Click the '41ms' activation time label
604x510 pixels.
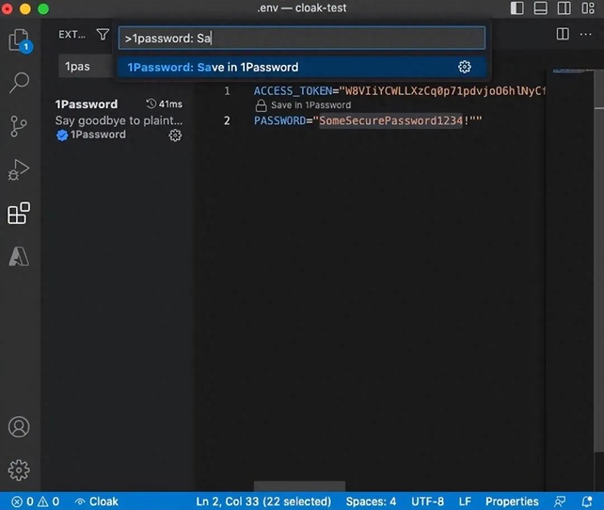click(x=171, y=104)
